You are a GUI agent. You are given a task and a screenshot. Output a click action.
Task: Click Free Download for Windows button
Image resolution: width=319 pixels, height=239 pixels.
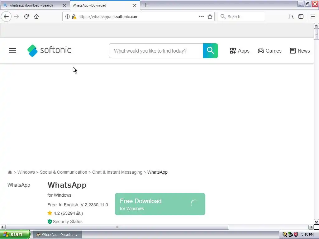tap(160, 204)
